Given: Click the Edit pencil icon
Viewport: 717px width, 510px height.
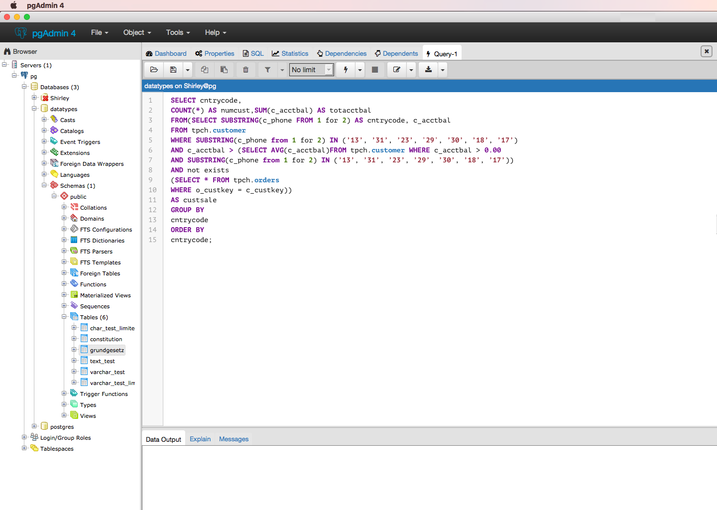Looking at the screenshot, I should [397, 70].
